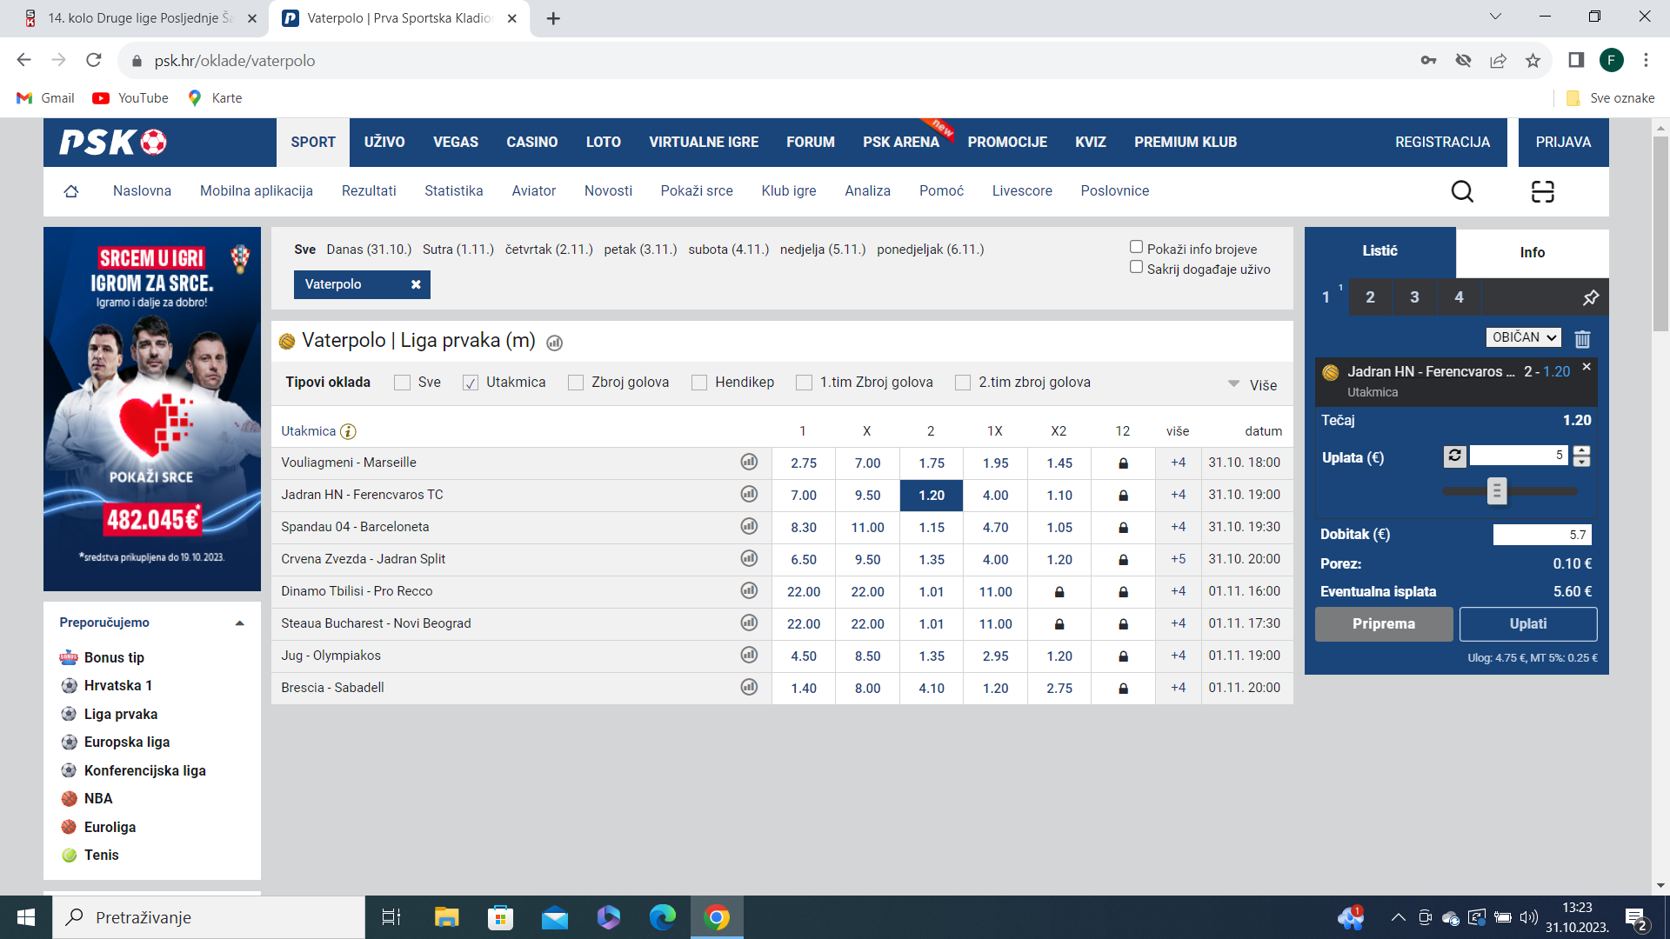Viewport: 1670px width, 939px height.
Task: Open statistics icon for Jadran HN - Ferencvaros TC
Action: tap(749, 494)
